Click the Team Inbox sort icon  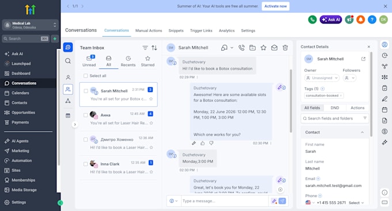coord(154,48)
